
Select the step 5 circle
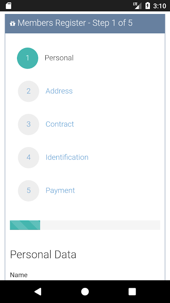coord(29,191)
